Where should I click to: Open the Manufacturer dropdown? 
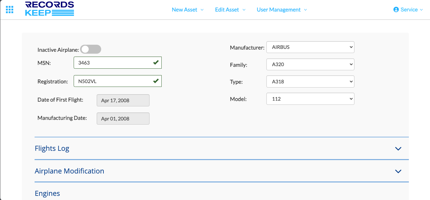point(310,47)
